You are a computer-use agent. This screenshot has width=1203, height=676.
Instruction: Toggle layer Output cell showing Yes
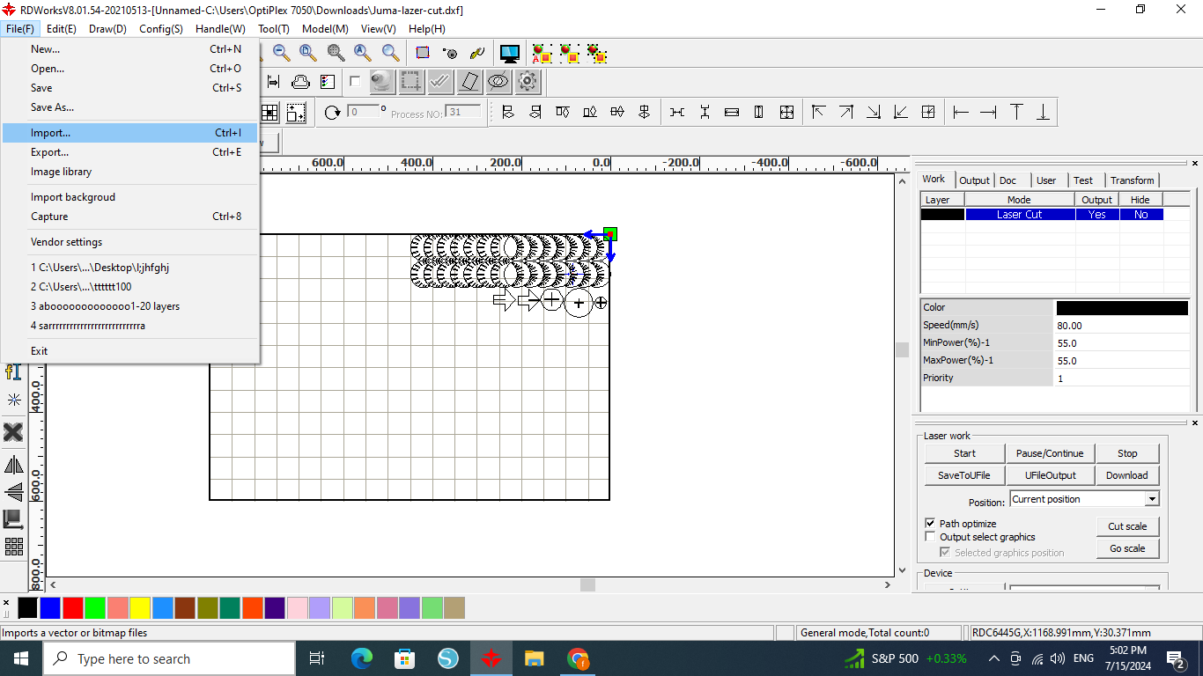coord(1097,214)
